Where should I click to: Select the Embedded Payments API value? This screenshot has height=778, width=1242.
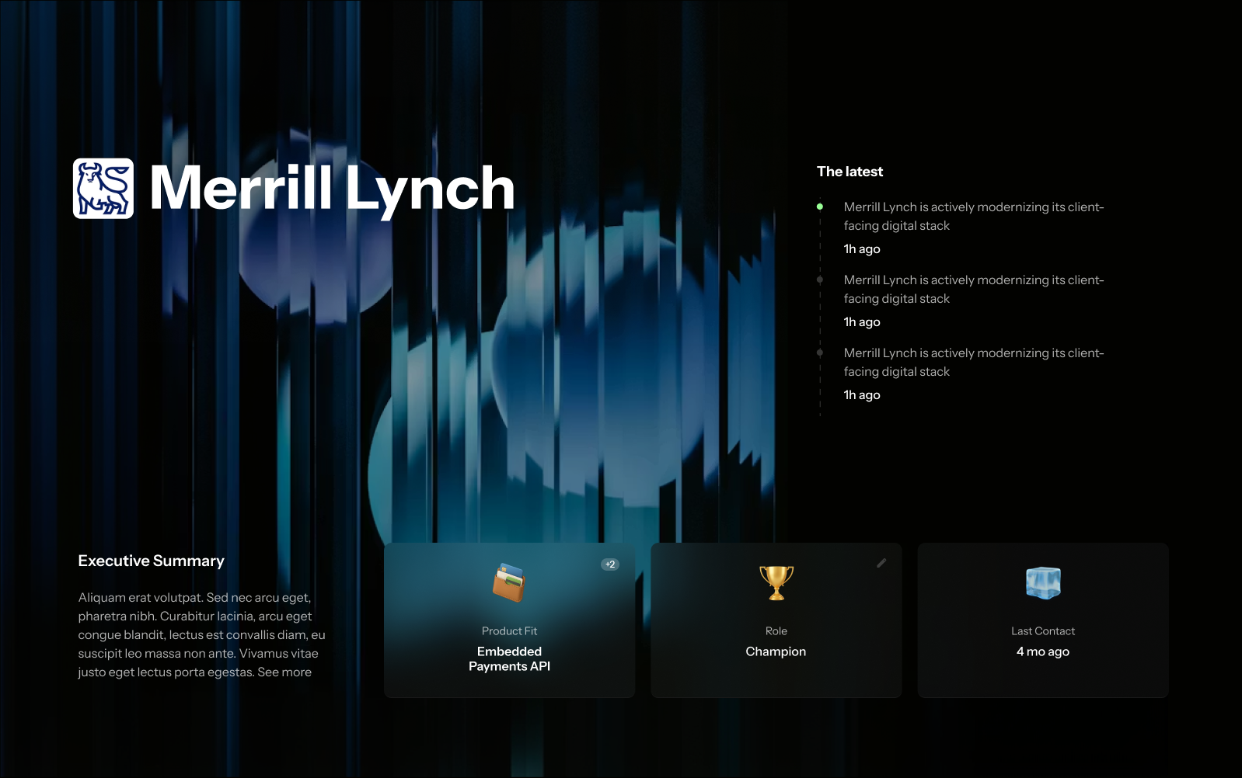[x=509, y=658]
